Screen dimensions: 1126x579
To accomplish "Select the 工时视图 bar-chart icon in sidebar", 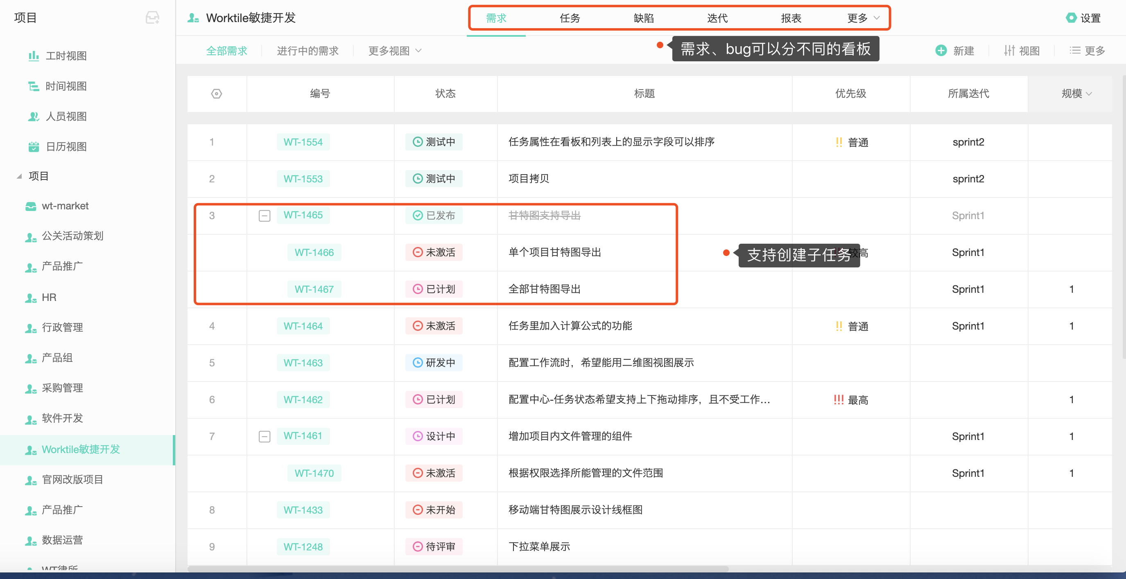I will coord(34,56).
